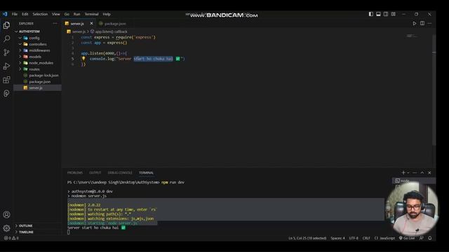Switch to the Output panel tab
The height and width of the screenshot is (252, 449).
95,173
